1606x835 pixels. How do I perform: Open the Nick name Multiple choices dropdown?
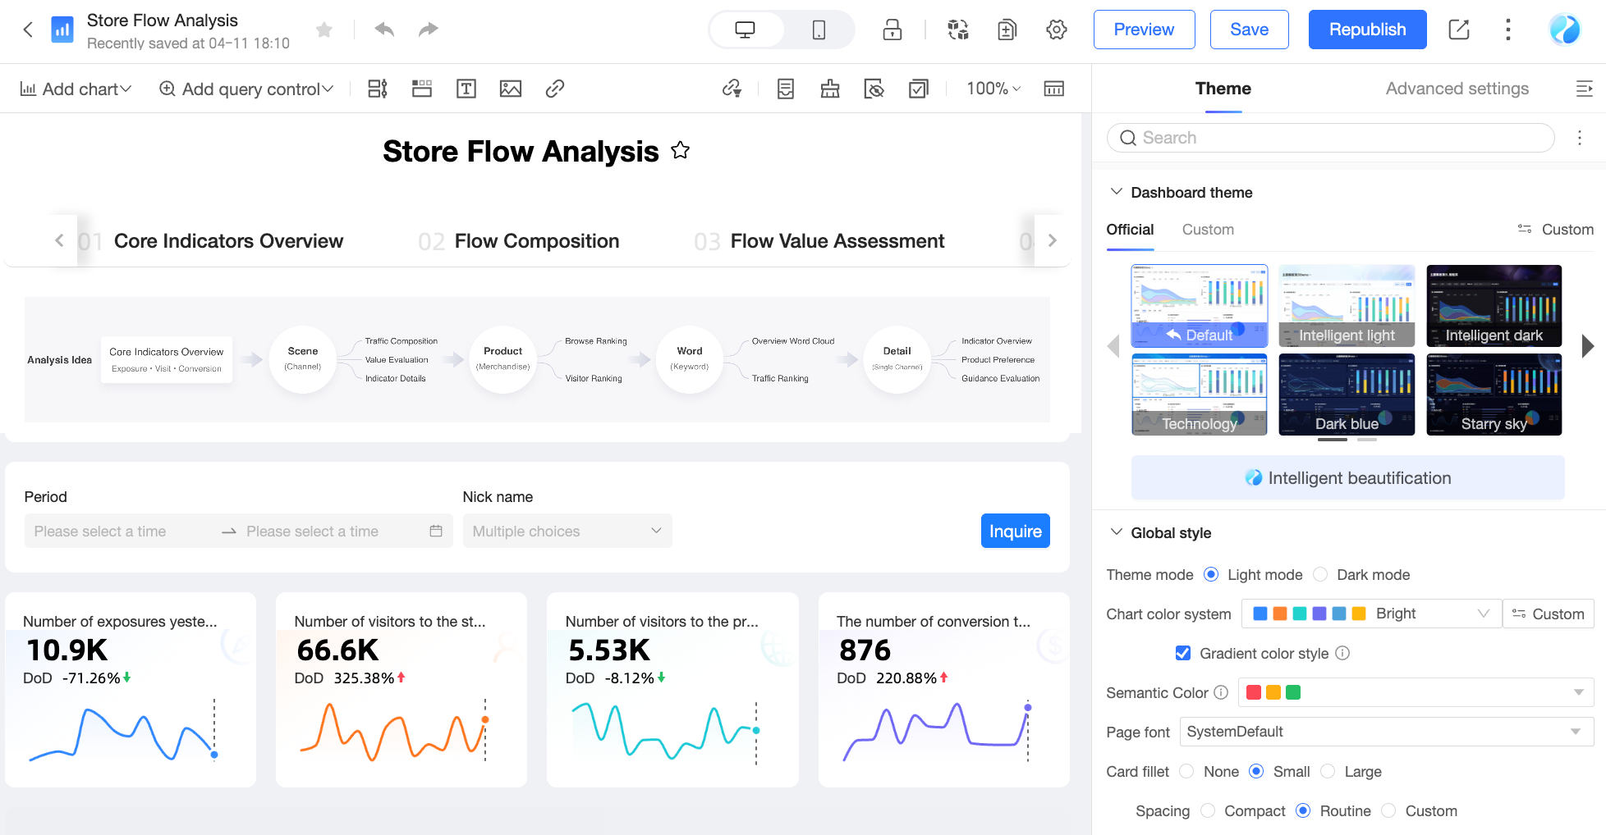(567, 531)
